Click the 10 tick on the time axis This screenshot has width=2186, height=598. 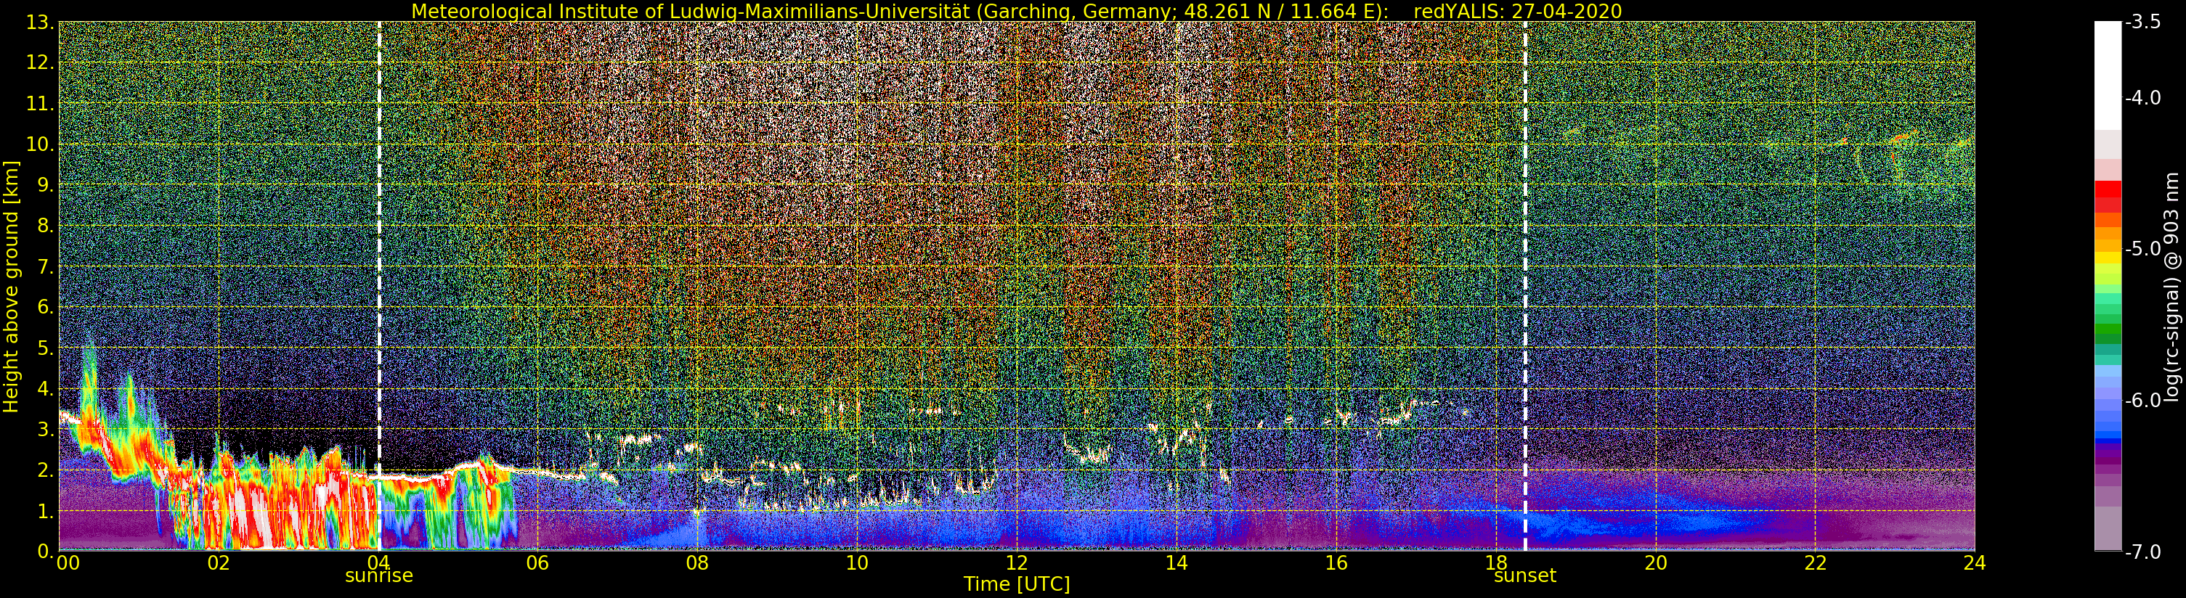pyautogui.click(x=857, y=562)
